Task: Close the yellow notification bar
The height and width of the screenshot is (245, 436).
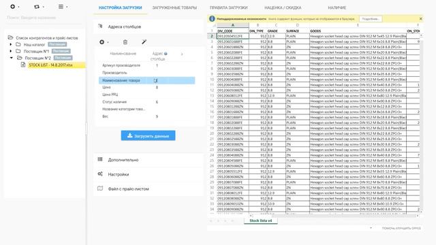Action: click(x=421, y=18)
